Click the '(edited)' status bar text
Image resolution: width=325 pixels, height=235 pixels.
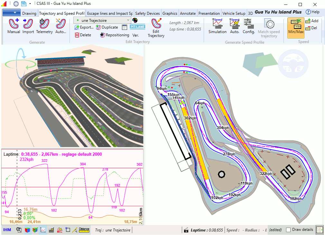(x=275, y=230)
